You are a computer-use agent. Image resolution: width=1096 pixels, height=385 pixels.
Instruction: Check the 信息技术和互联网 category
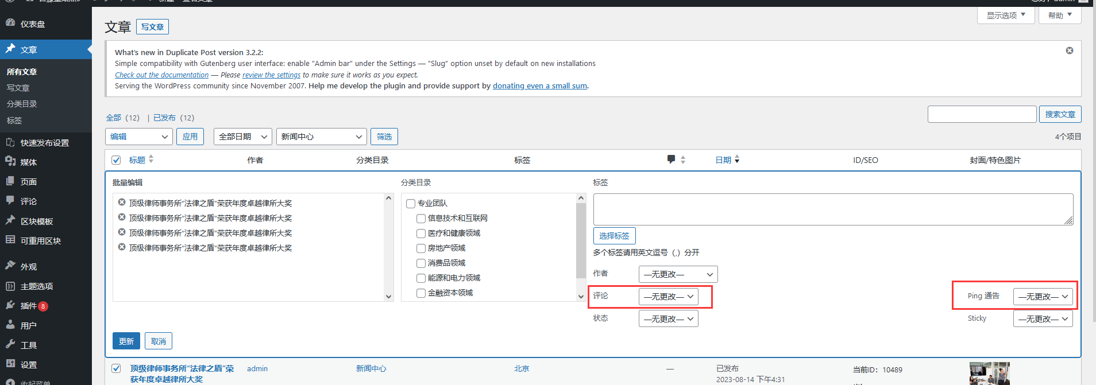point(421,219)
